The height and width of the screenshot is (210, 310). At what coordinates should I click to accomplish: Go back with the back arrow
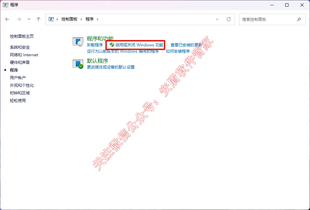tap(7, 19)
